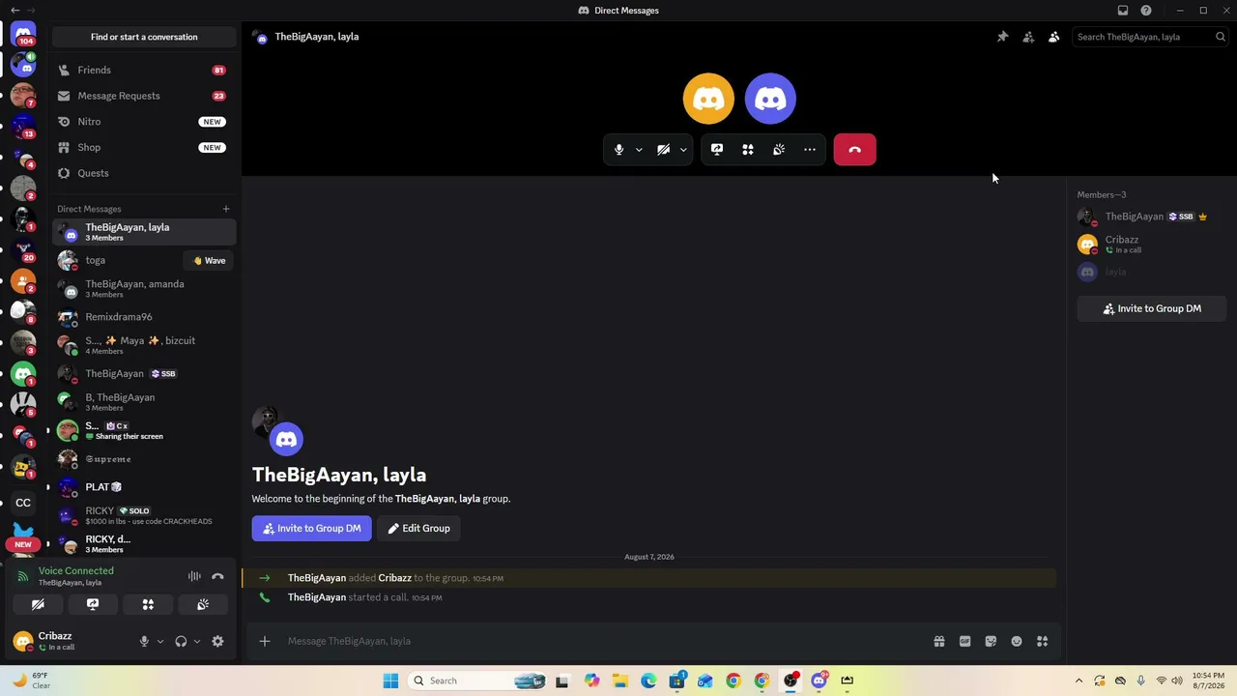The height and width of the screenshot is (696, 1237).
Task: Open the sticker picker
Action: coord(991,641)
